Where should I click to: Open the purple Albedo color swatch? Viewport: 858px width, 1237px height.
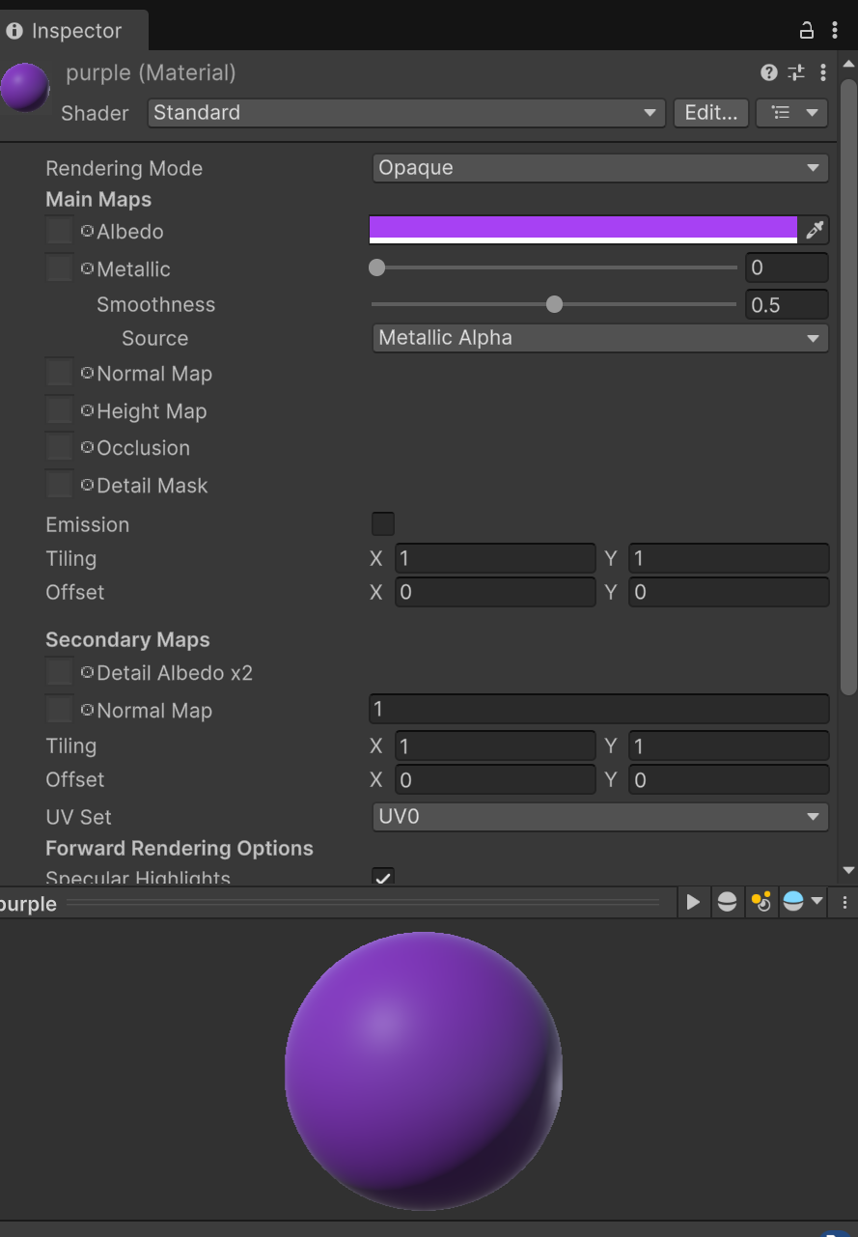pos(583,229)
